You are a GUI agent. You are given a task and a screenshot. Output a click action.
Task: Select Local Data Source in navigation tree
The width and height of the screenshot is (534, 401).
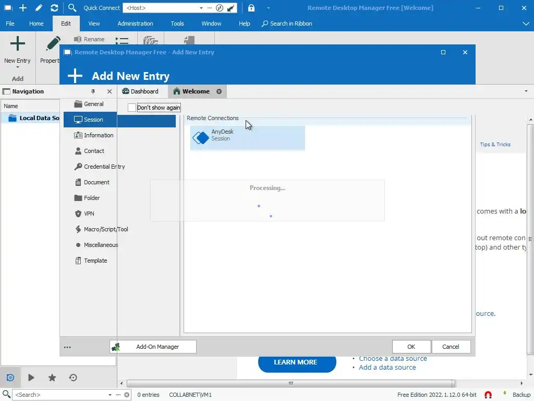click(34, 118)
